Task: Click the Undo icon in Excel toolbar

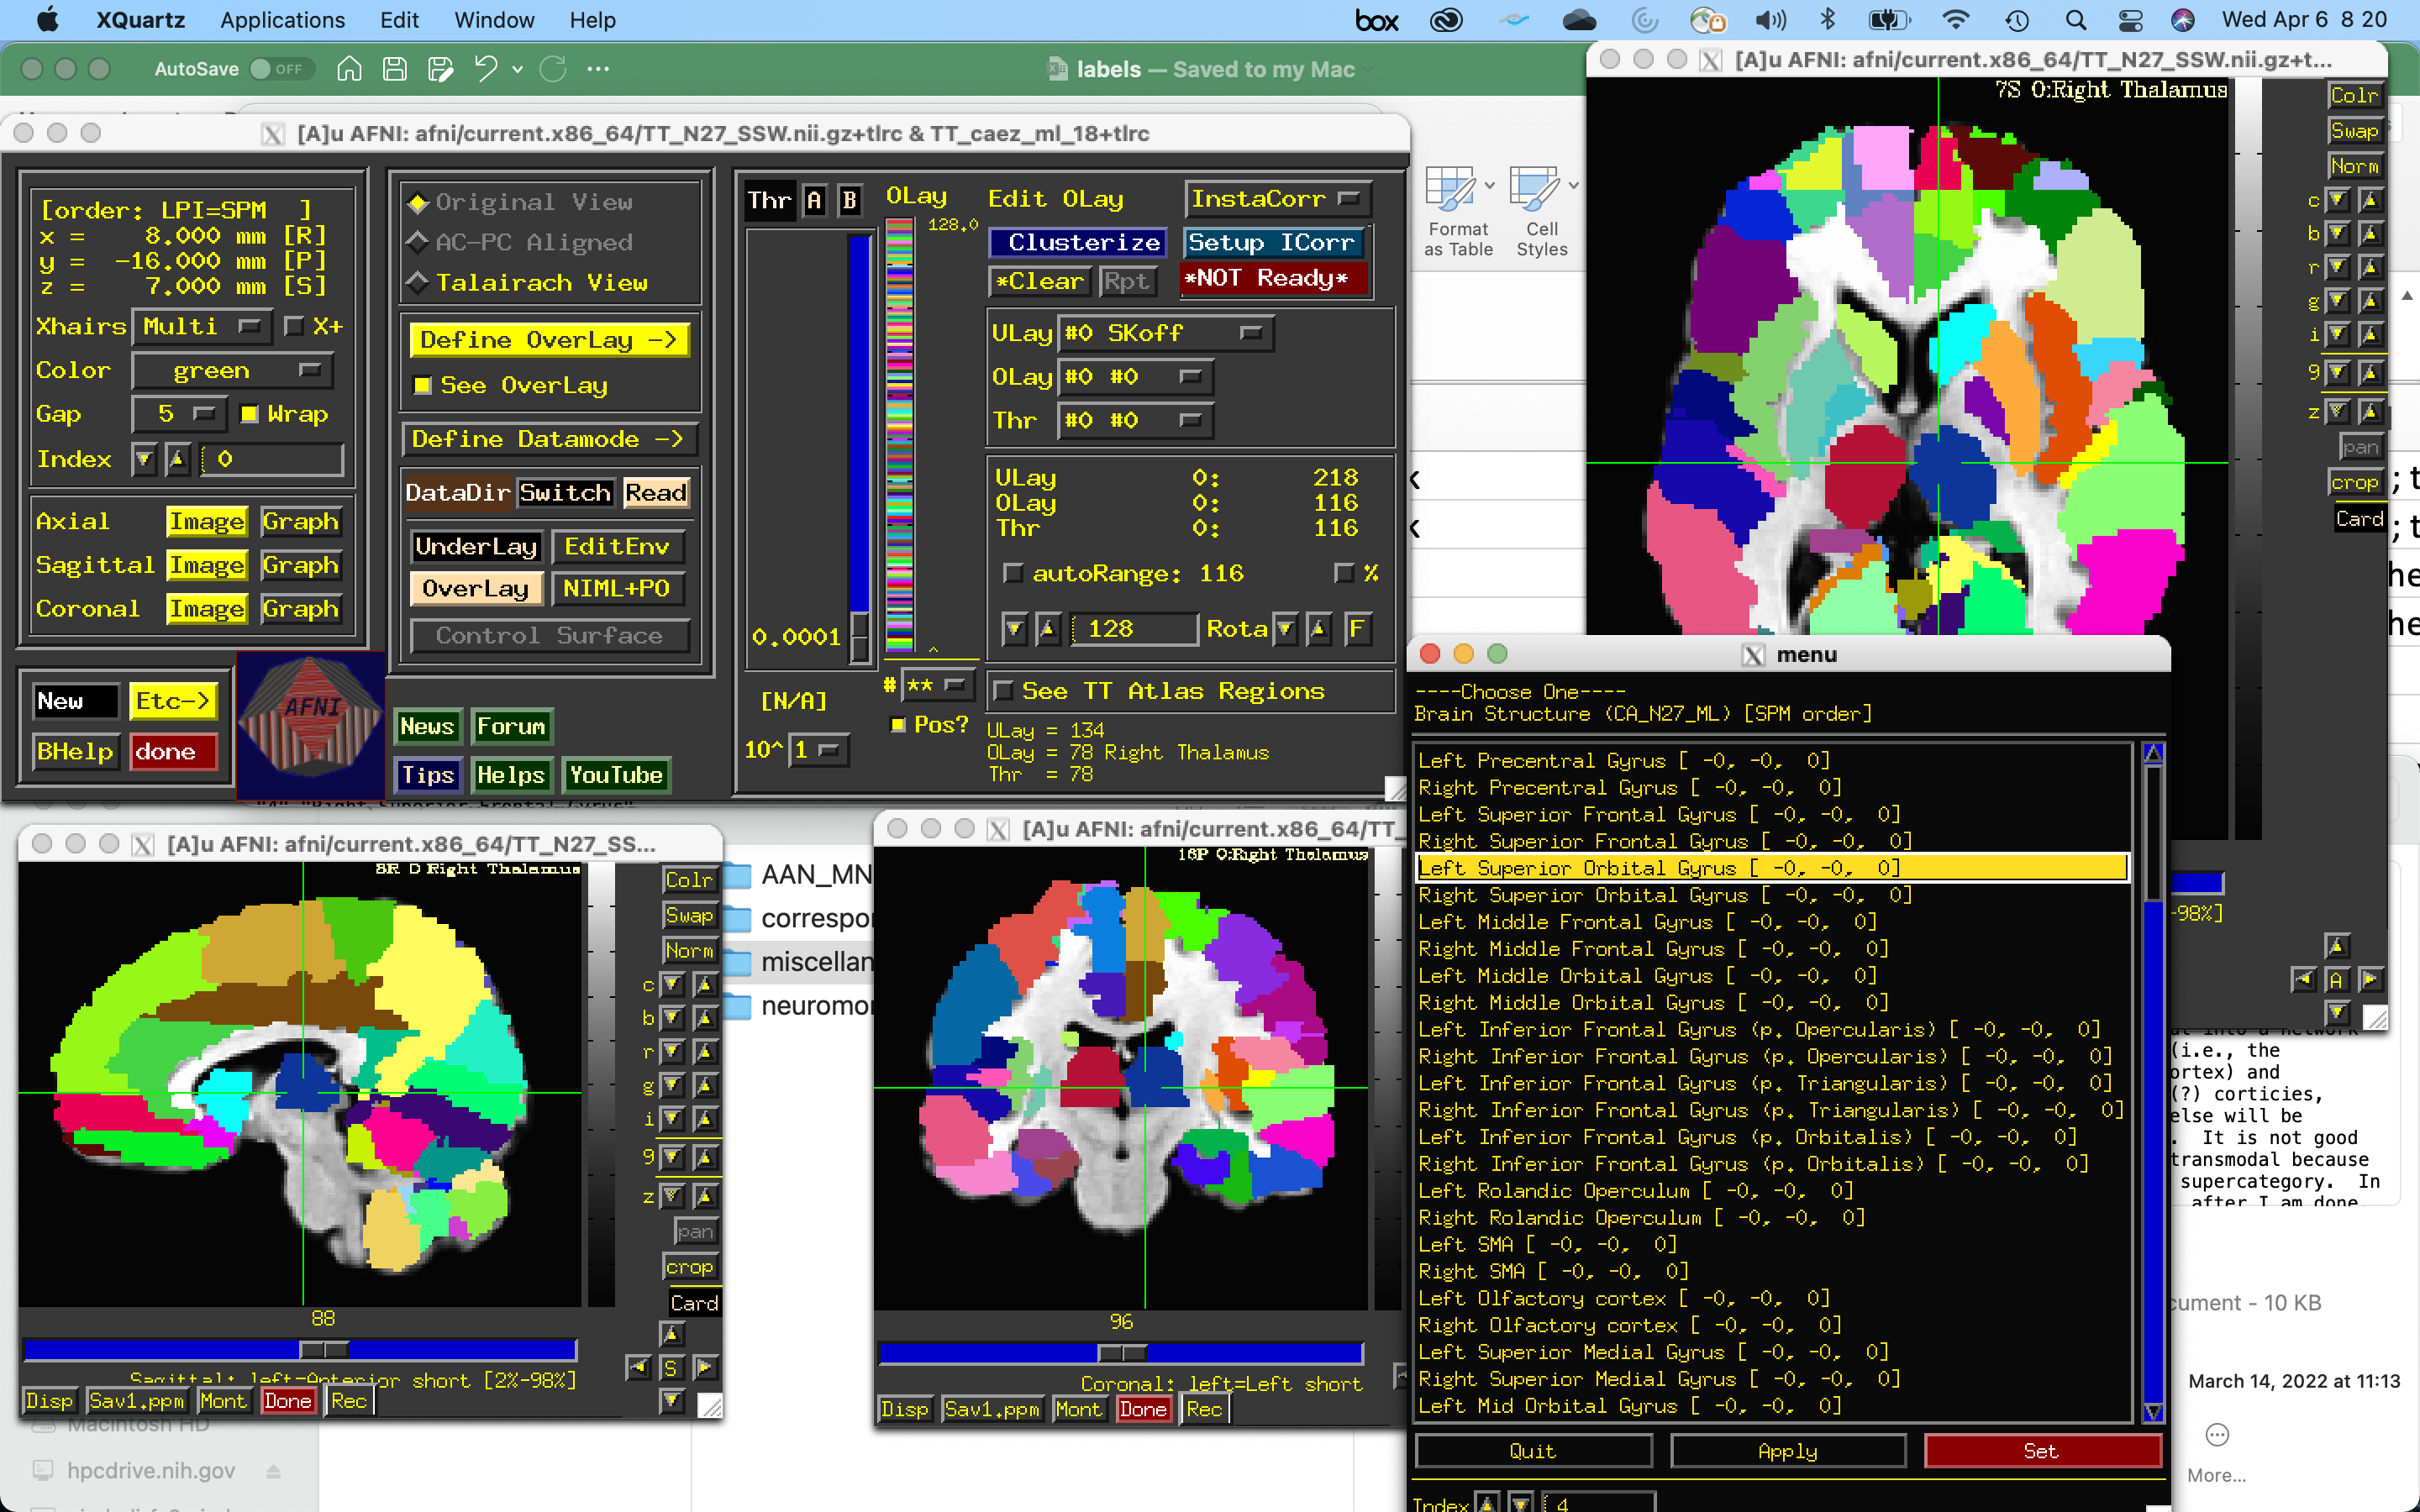Action: point(486,69)
